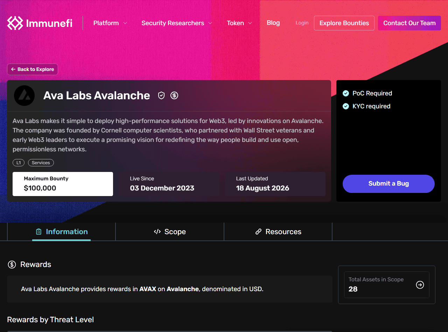Screen dimensions: 448x332
Task: Click the dollar badge icon beside project title
Action: [174, 95]
